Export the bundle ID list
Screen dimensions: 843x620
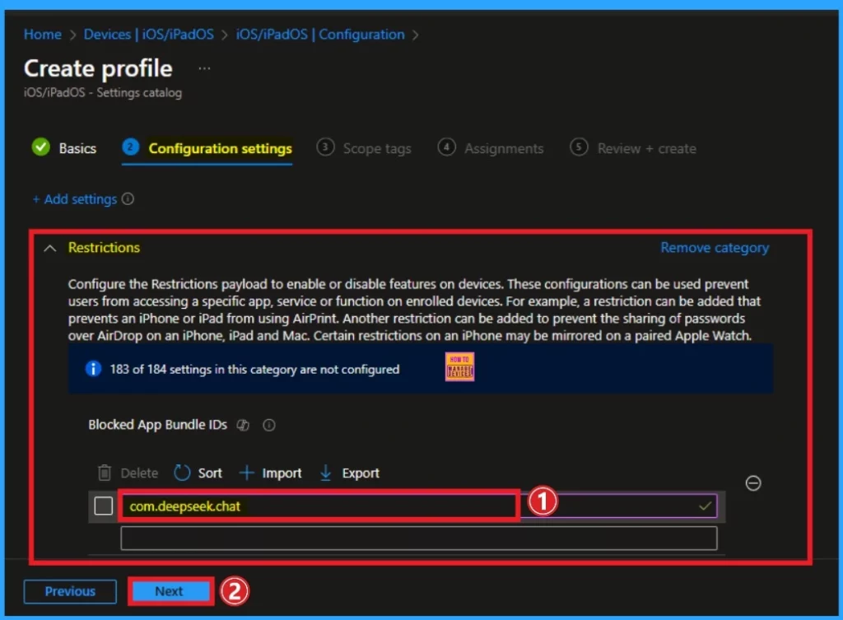tap(361, 473)
